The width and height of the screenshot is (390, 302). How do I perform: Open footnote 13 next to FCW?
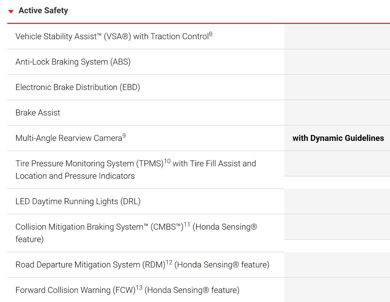coord(139,288)
